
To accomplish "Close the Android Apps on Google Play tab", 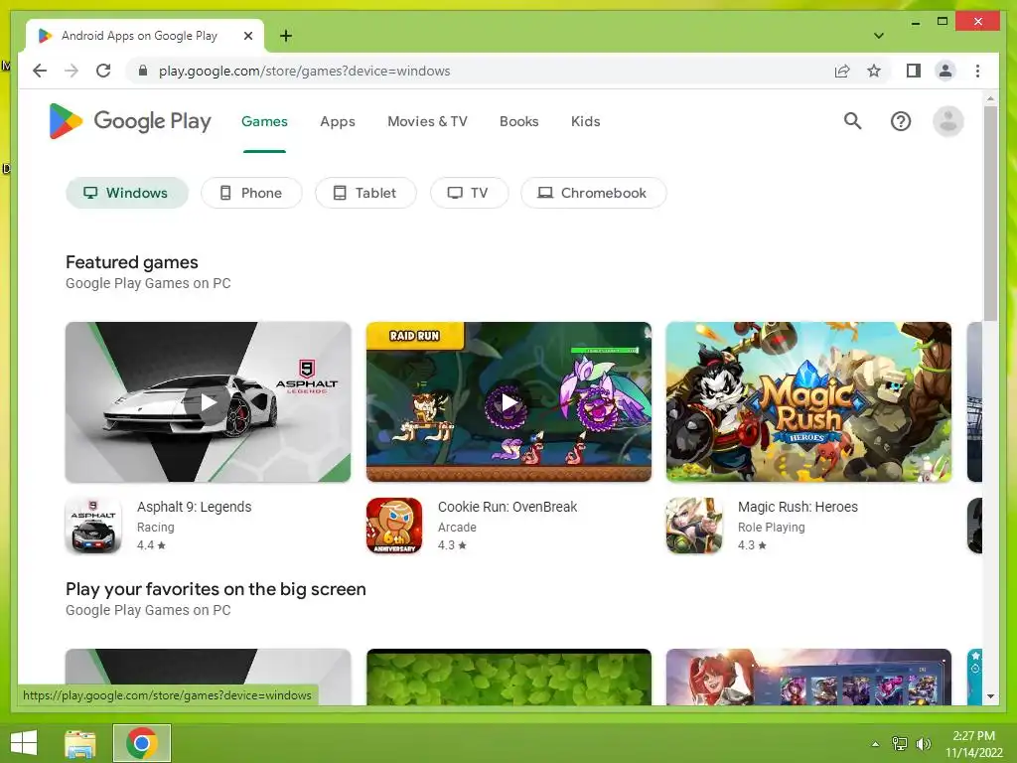I will coord(247,37).
